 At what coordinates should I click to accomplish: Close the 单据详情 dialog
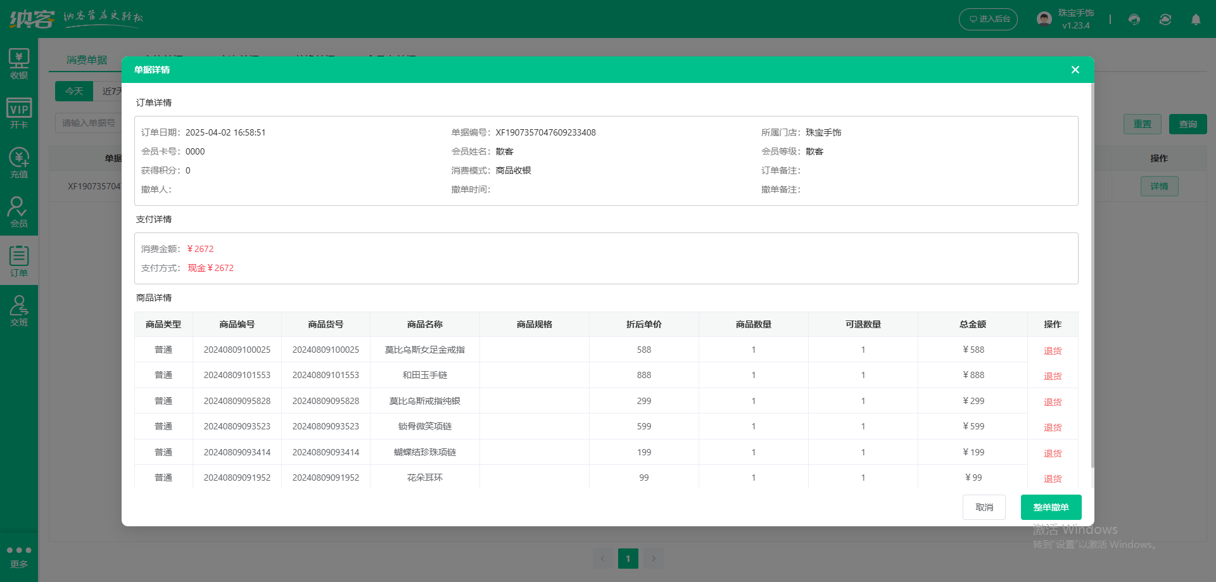point(1075,70)
